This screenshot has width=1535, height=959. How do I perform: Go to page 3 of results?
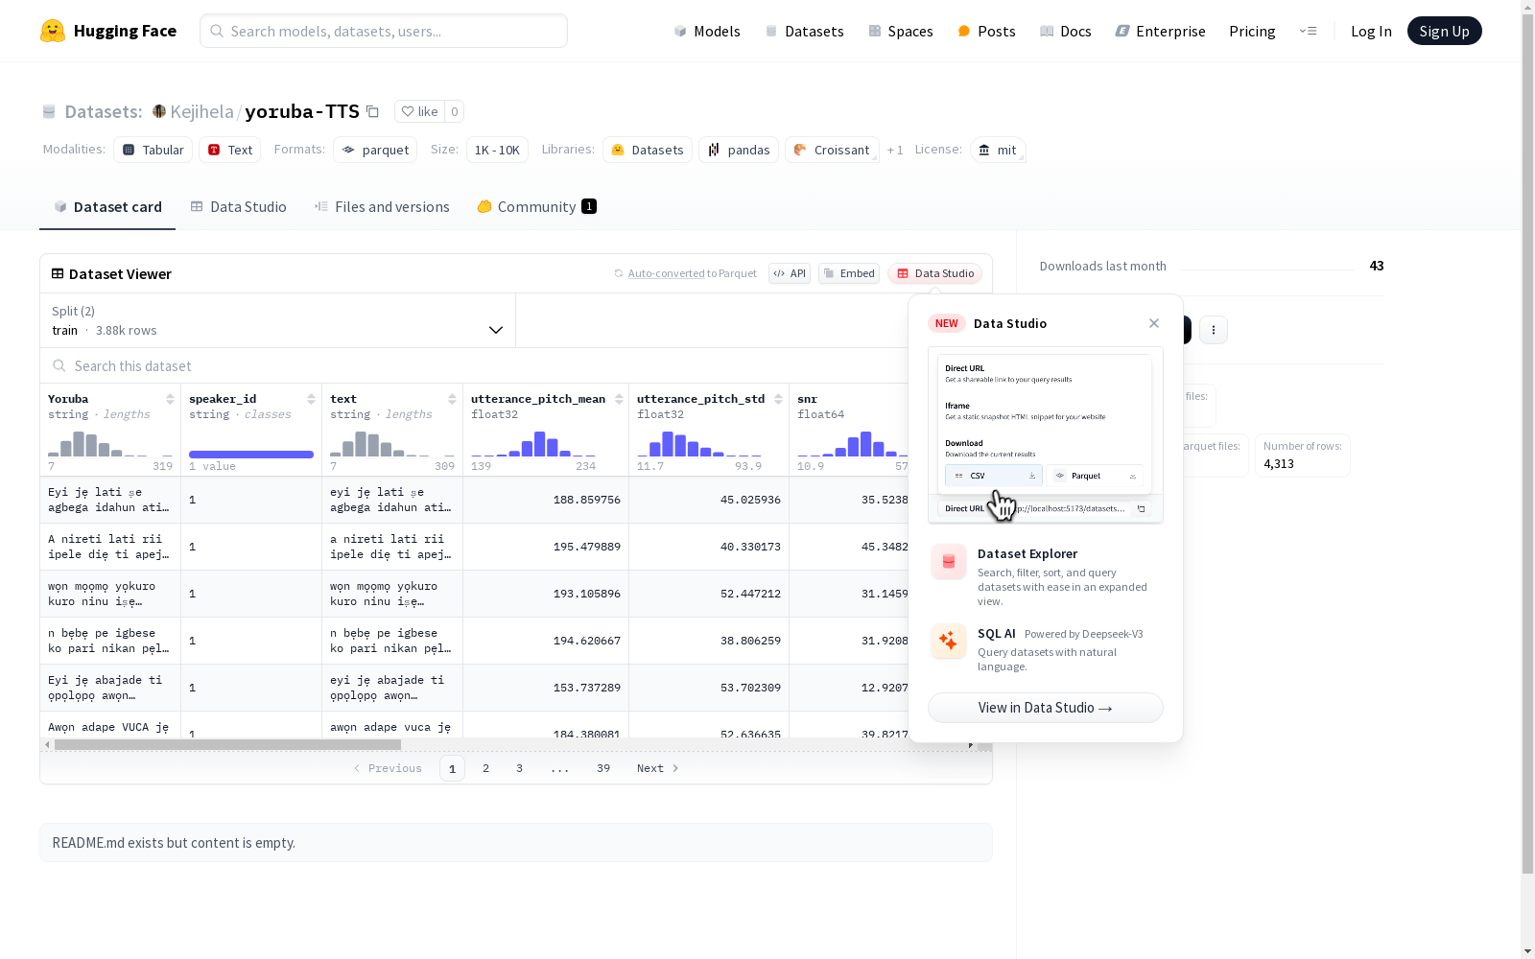(x=520, y=768)
